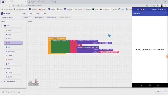Click the horizontal workspace scrollbar
168x95 pixels.
[106, 88]
